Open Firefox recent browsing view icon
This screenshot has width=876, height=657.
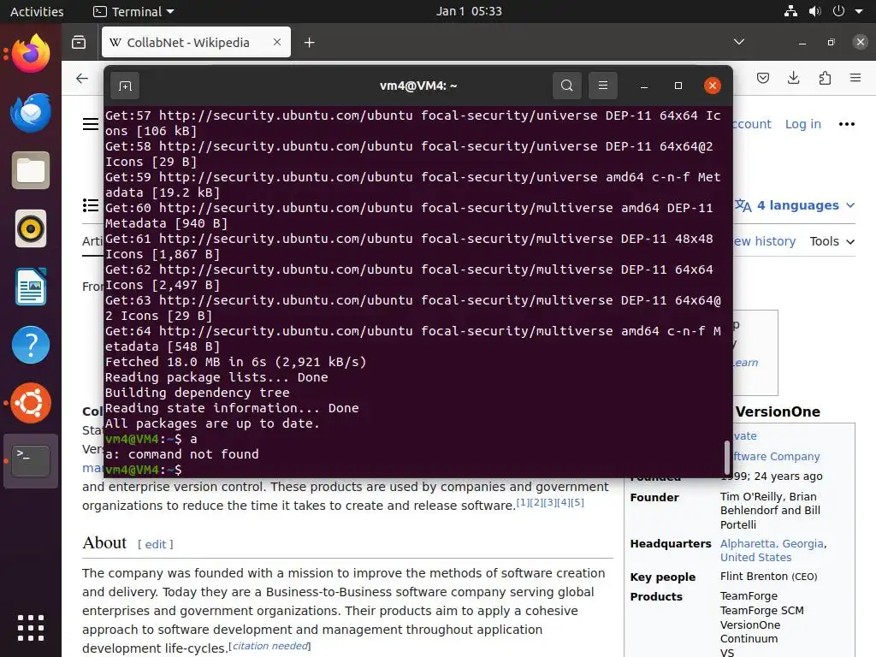pyautogui.click(x=79, y=43)
